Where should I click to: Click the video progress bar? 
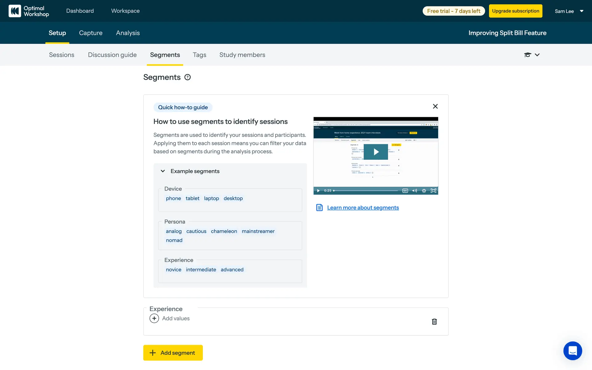coord(366,191)
